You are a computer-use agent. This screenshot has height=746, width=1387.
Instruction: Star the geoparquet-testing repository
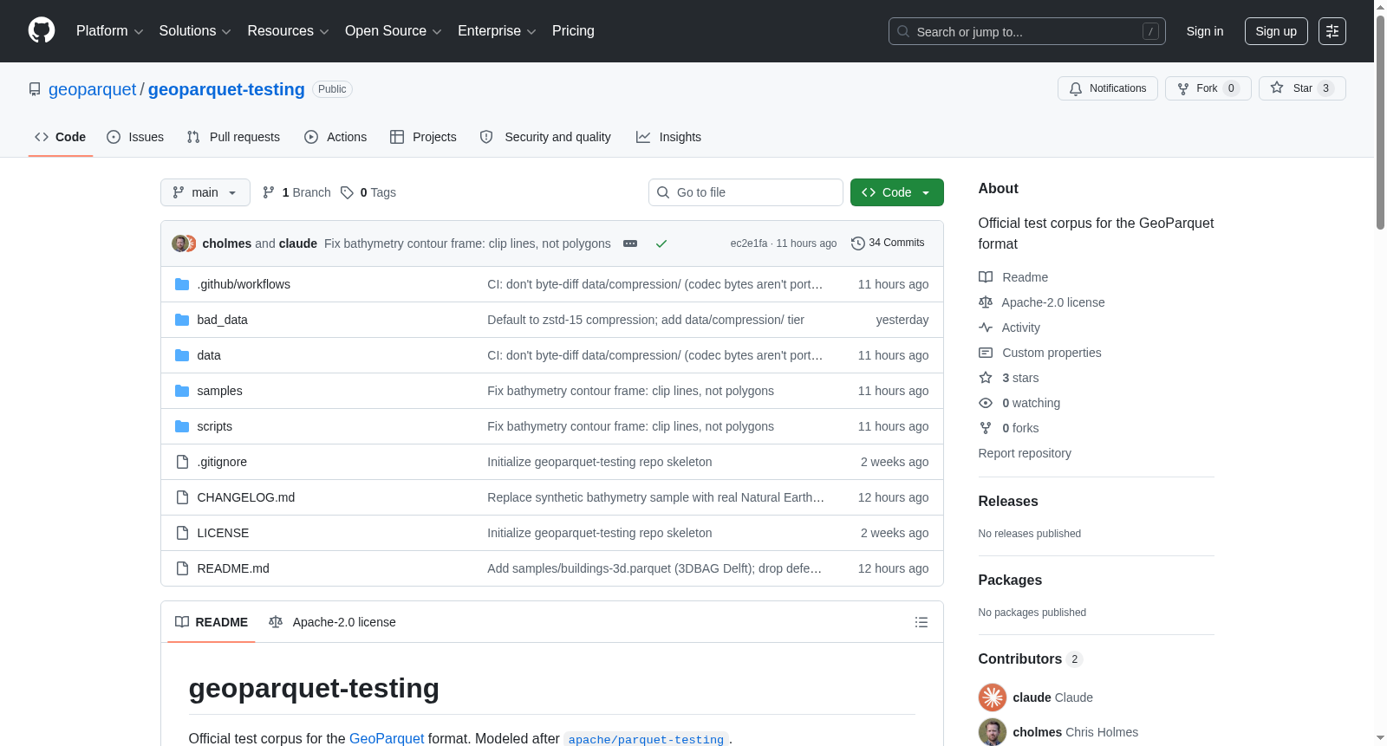pyautogui.click(x=1302, y=88)
